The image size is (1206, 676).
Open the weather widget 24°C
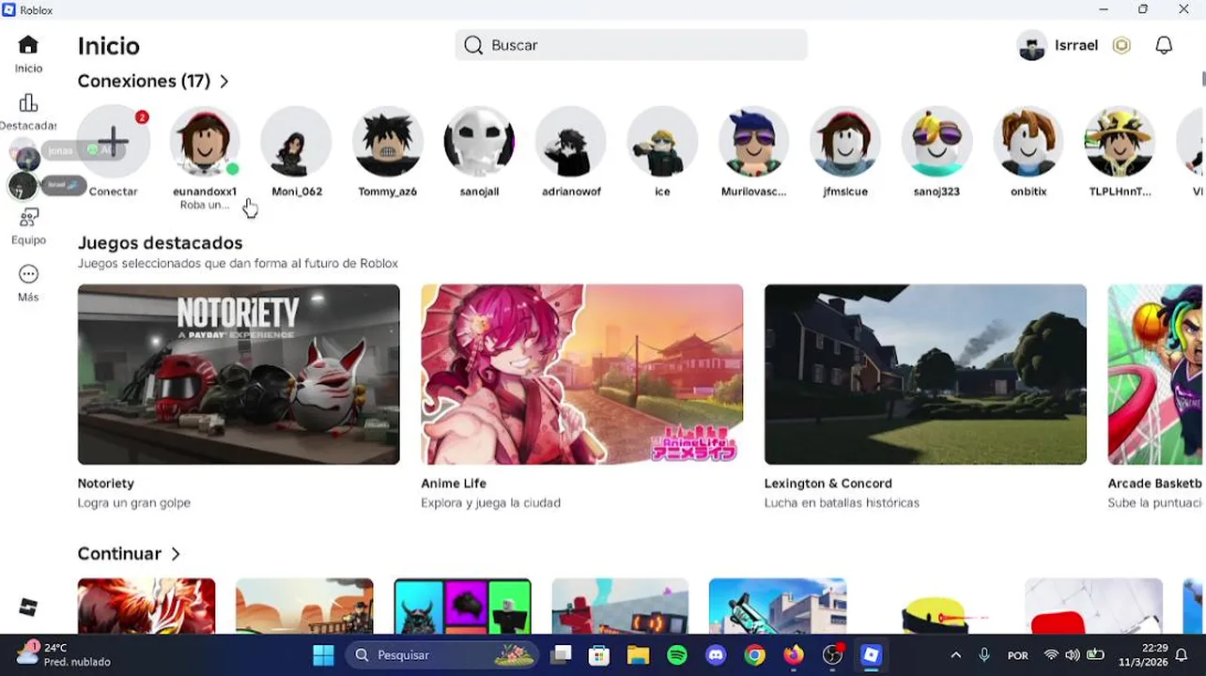tap(66, 654)
